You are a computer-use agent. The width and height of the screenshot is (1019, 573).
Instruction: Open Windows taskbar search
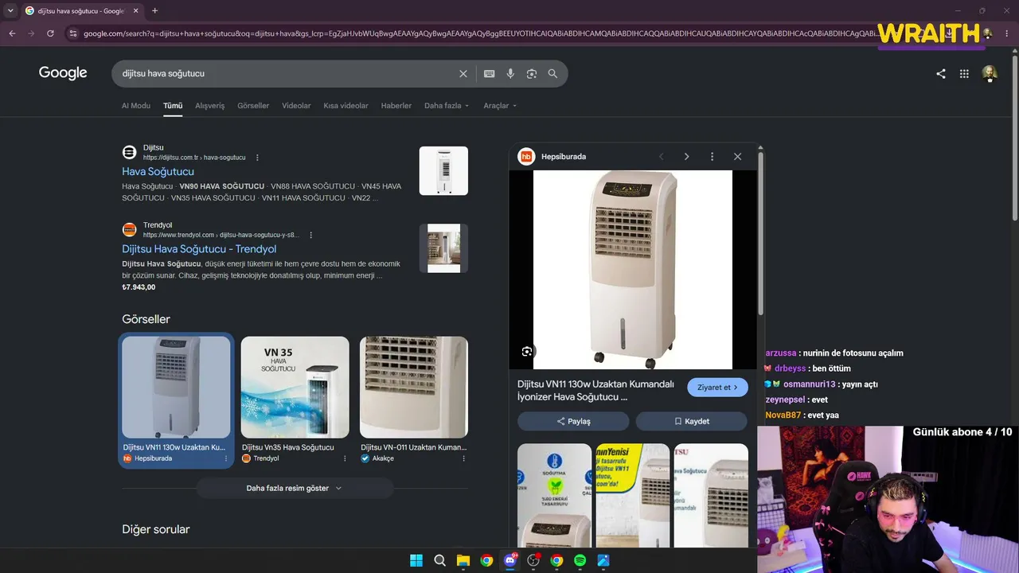point(439,560)
